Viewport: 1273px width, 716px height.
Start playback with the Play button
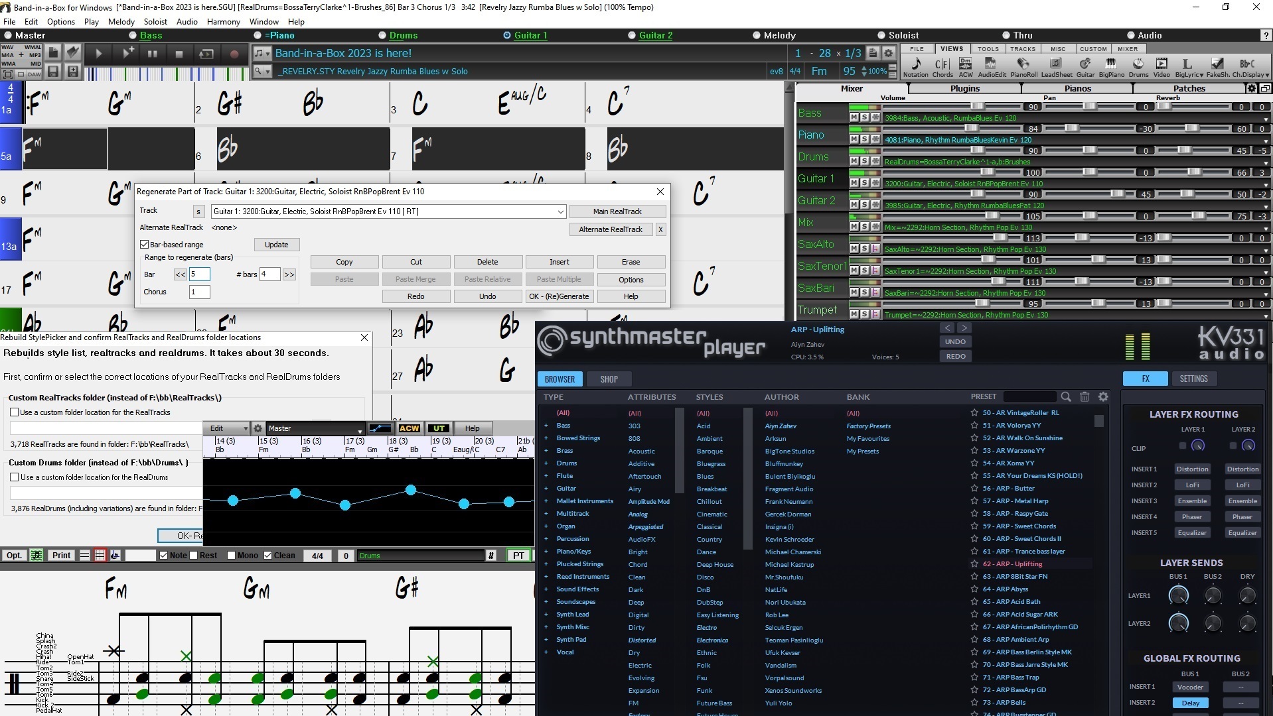click(99, 54)
